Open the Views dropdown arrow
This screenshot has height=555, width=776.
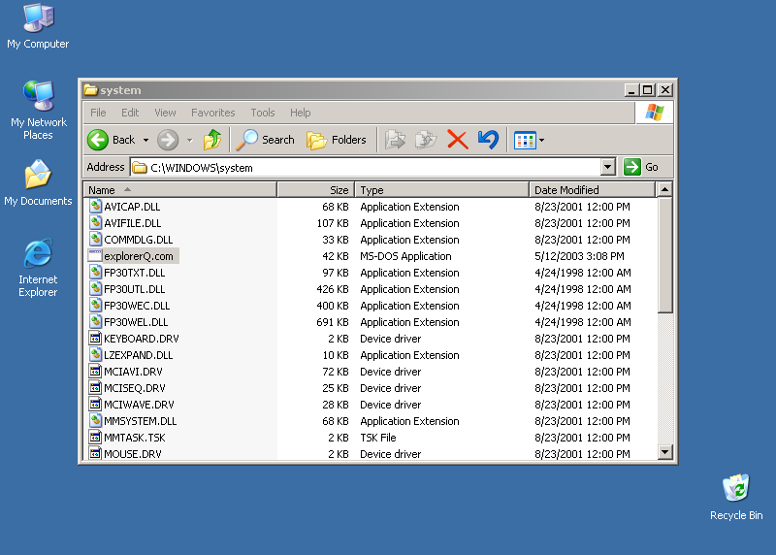click(541, 141)
